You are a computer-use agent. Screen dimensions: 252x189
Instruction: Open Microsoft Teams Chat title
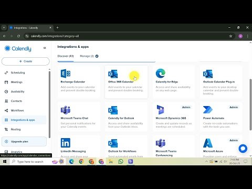75,118
